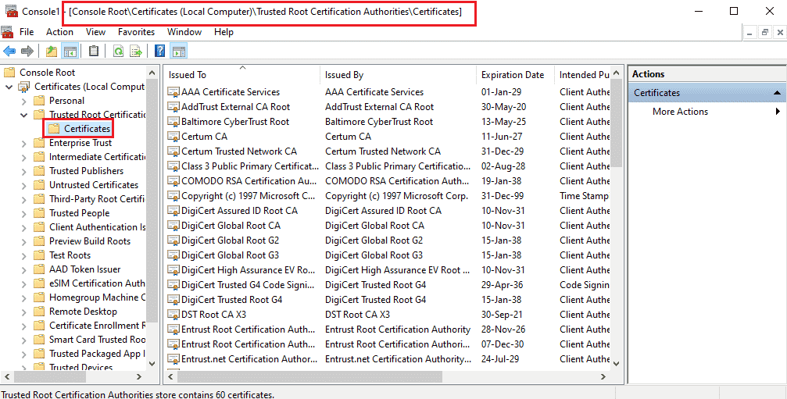Select Baltimore CyberTrust Root in Issued To column

pyautogui.click(x=235, y=122)
